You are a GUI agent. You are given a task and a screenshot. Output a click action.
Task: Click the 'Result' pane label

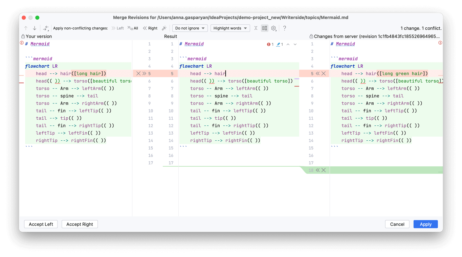point(171,36)
